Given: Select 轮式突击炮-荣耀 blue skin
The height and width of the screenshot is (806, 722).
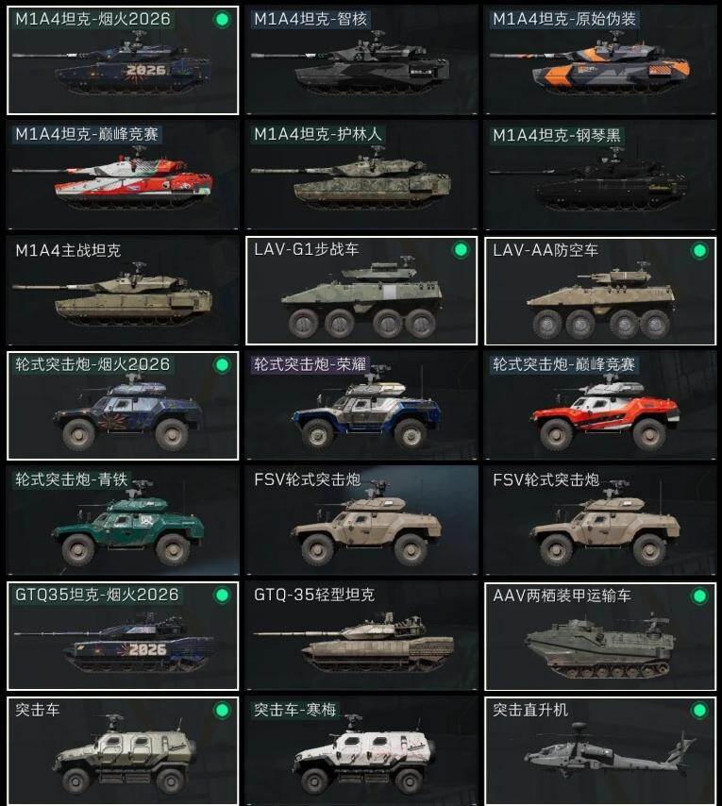Looking at the screenshot, I should 361,406.
